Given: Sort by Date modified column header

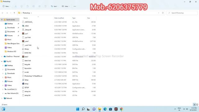Looking at the screenshot, I should click(59, 18).
